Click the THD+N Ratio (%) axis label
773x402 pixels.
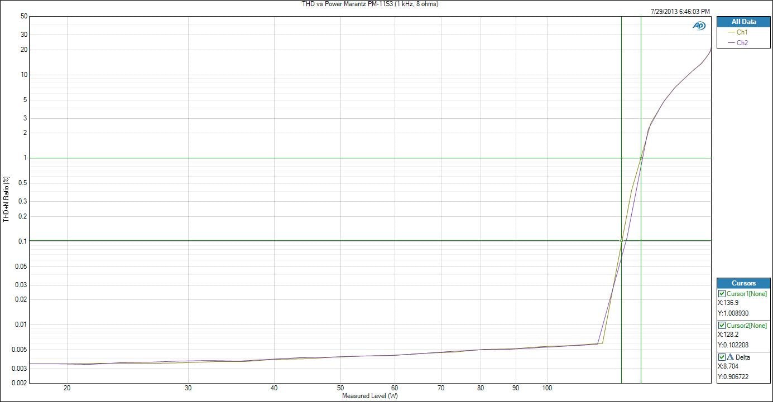(6, 199)
